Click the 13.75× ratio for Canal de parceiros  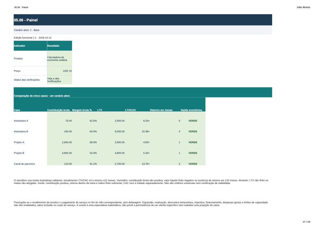146,164
